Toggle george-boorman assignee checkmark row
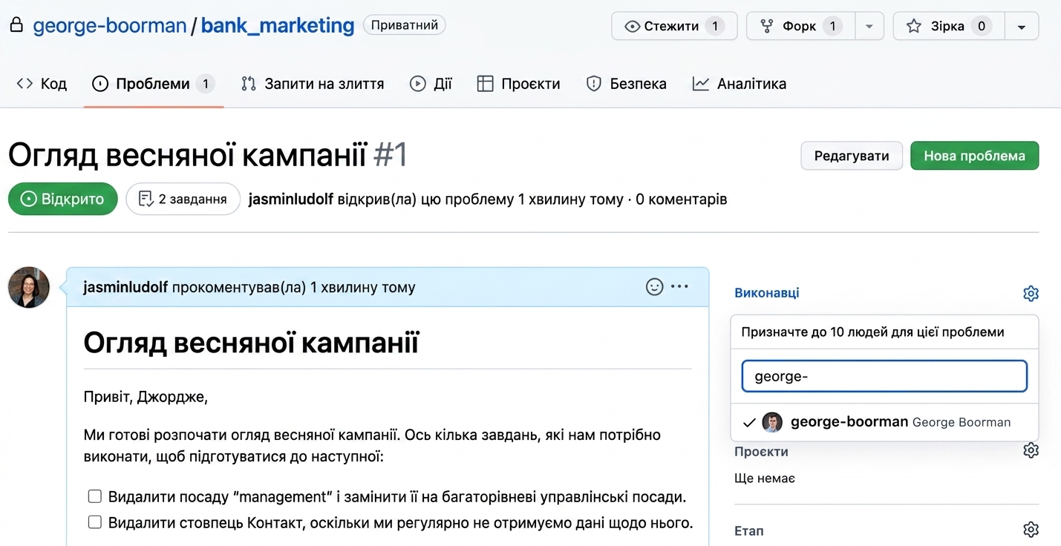This screenshot has height=546, width=1061. 884,422
